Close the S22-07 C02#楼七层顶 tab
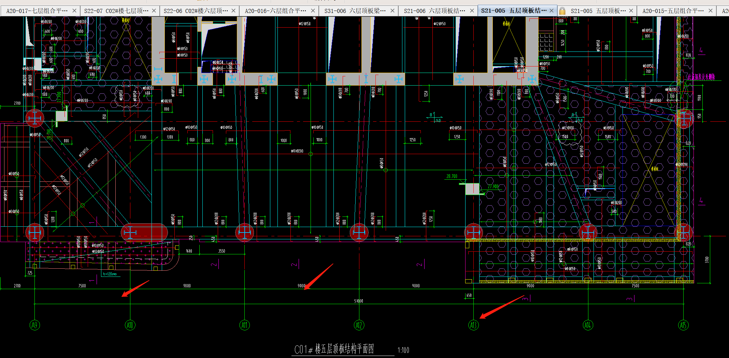The height and width of the screenshot is (358, 729). 154,11
